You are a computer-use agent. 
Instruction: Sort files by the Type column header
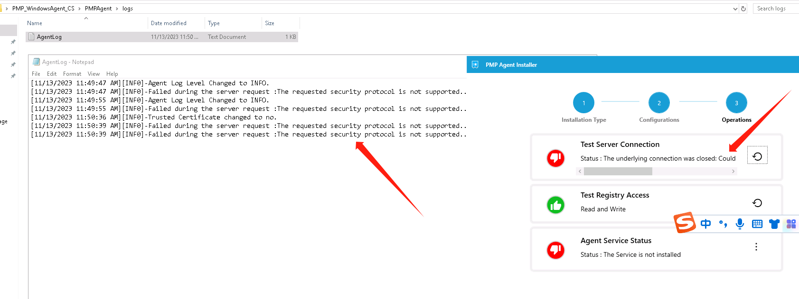[x=233, y=23]
